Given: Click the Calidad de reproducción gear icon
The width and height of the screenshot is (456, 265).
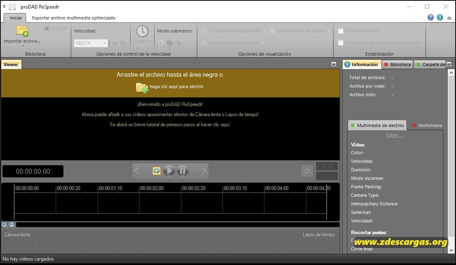Looking at the screenshot, I should click(204, 43).
